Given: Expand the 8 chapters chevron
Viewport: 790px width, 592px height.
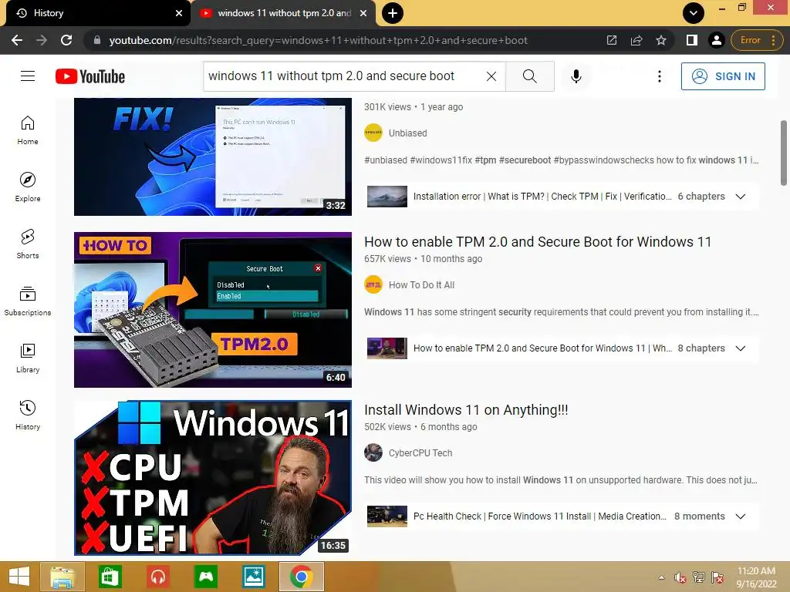Looking at the screenshot, I should click(740, 348).
